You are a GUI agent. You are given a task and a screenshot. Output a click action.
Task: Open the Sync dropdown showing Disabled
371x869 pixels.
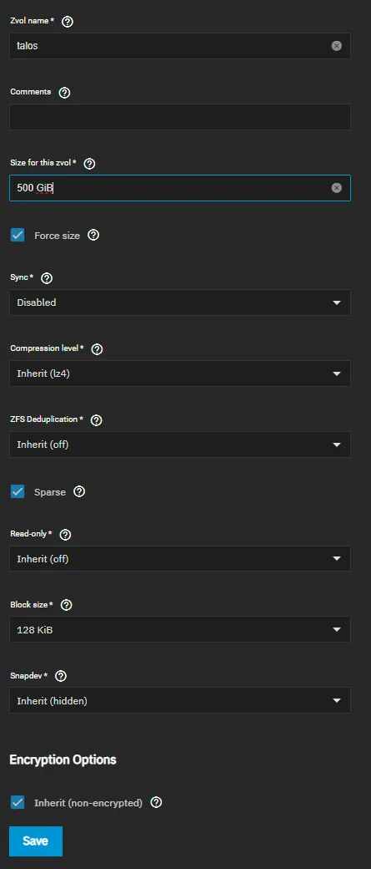(180, 302)
